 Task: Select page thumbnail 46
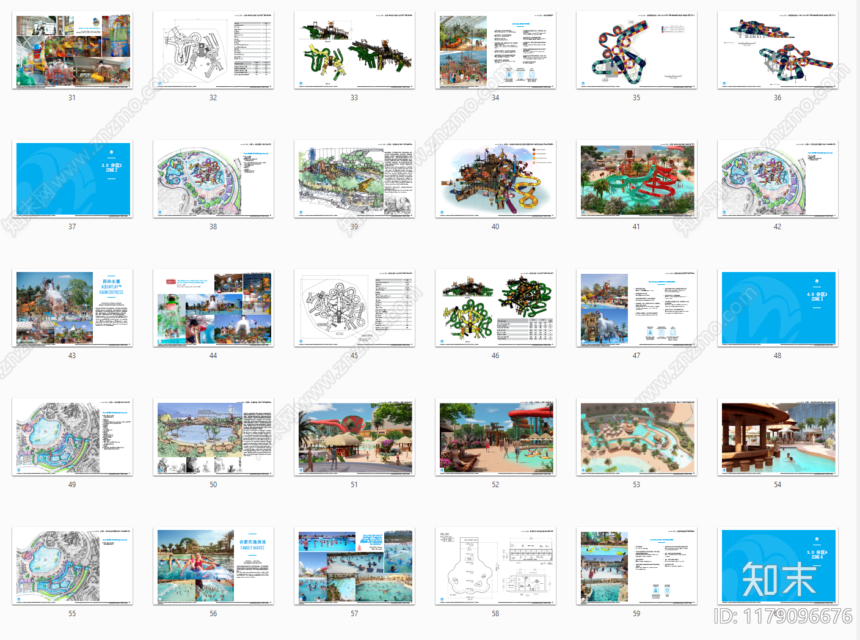(x=495, y=308)
